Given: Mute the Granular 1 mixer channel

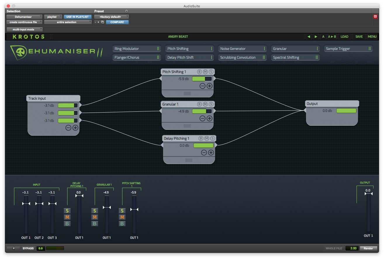Looking at the screenshot, I should (x=94, y=217).
